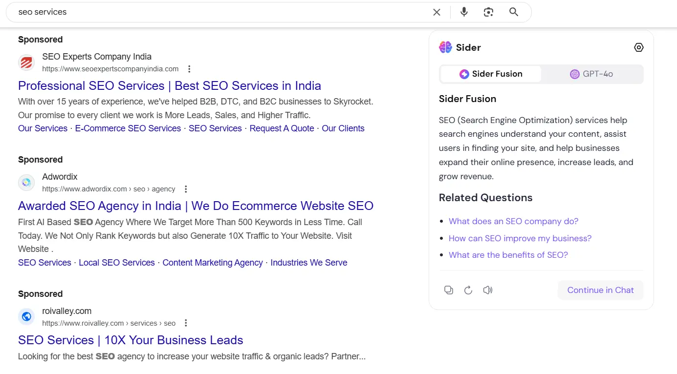The image size is (677, 374).
Task: Open E-Commerce SEO Services sitelink
Action: point(128,128)
